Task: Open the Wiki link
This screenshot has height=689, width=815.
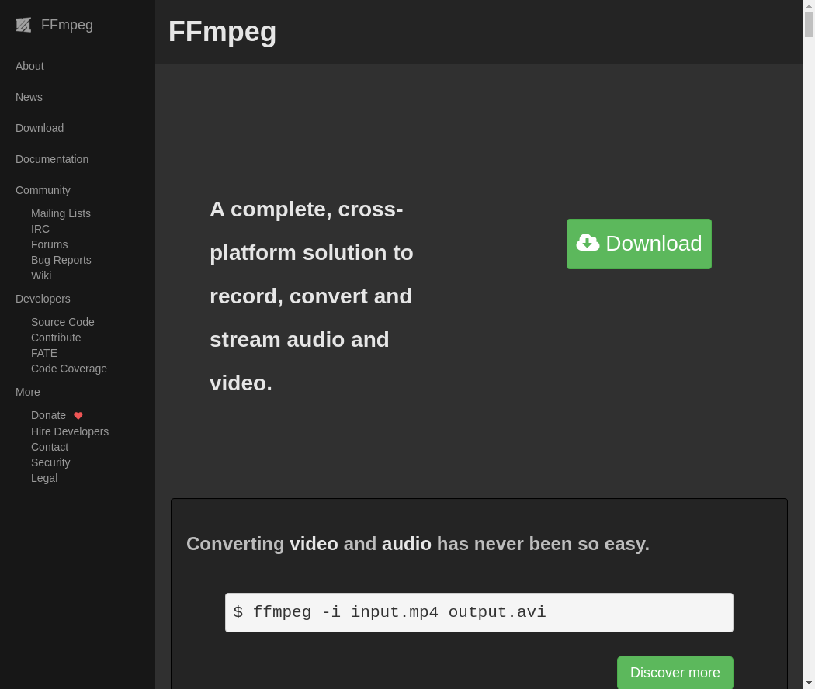Action: point(41,275)
